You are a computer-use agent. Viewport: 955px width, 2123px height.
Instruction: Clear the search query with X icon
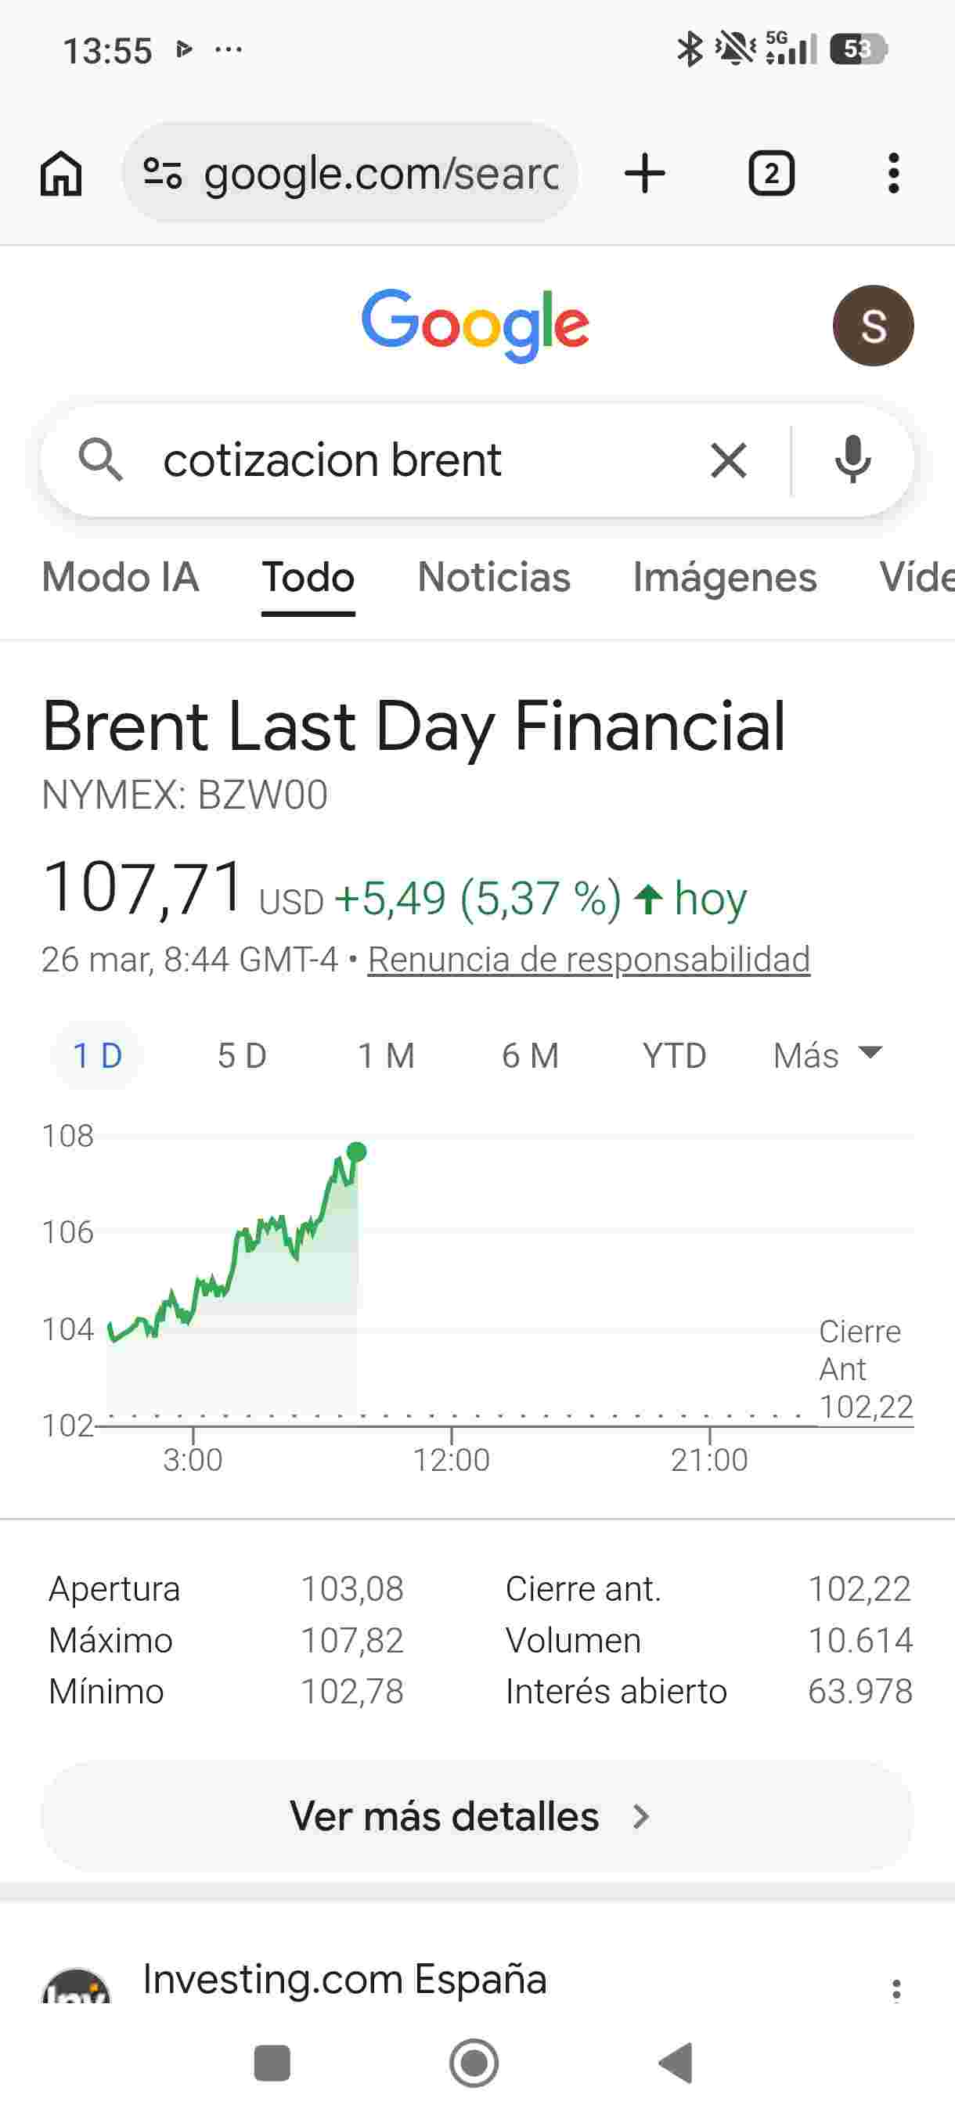(729, 460)
